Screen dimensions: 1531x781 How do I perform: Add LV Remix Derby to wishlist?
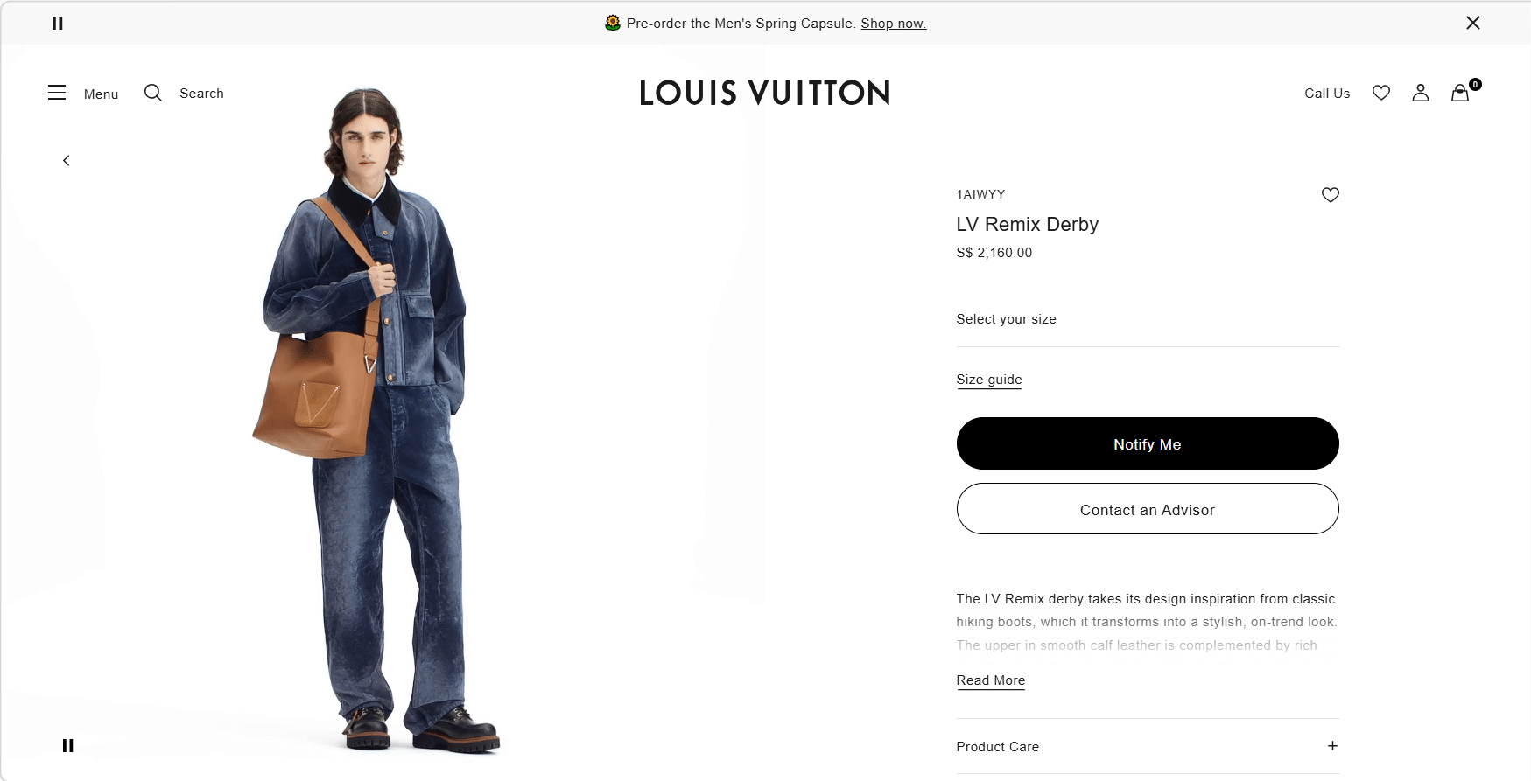[x=1330, y=195]
